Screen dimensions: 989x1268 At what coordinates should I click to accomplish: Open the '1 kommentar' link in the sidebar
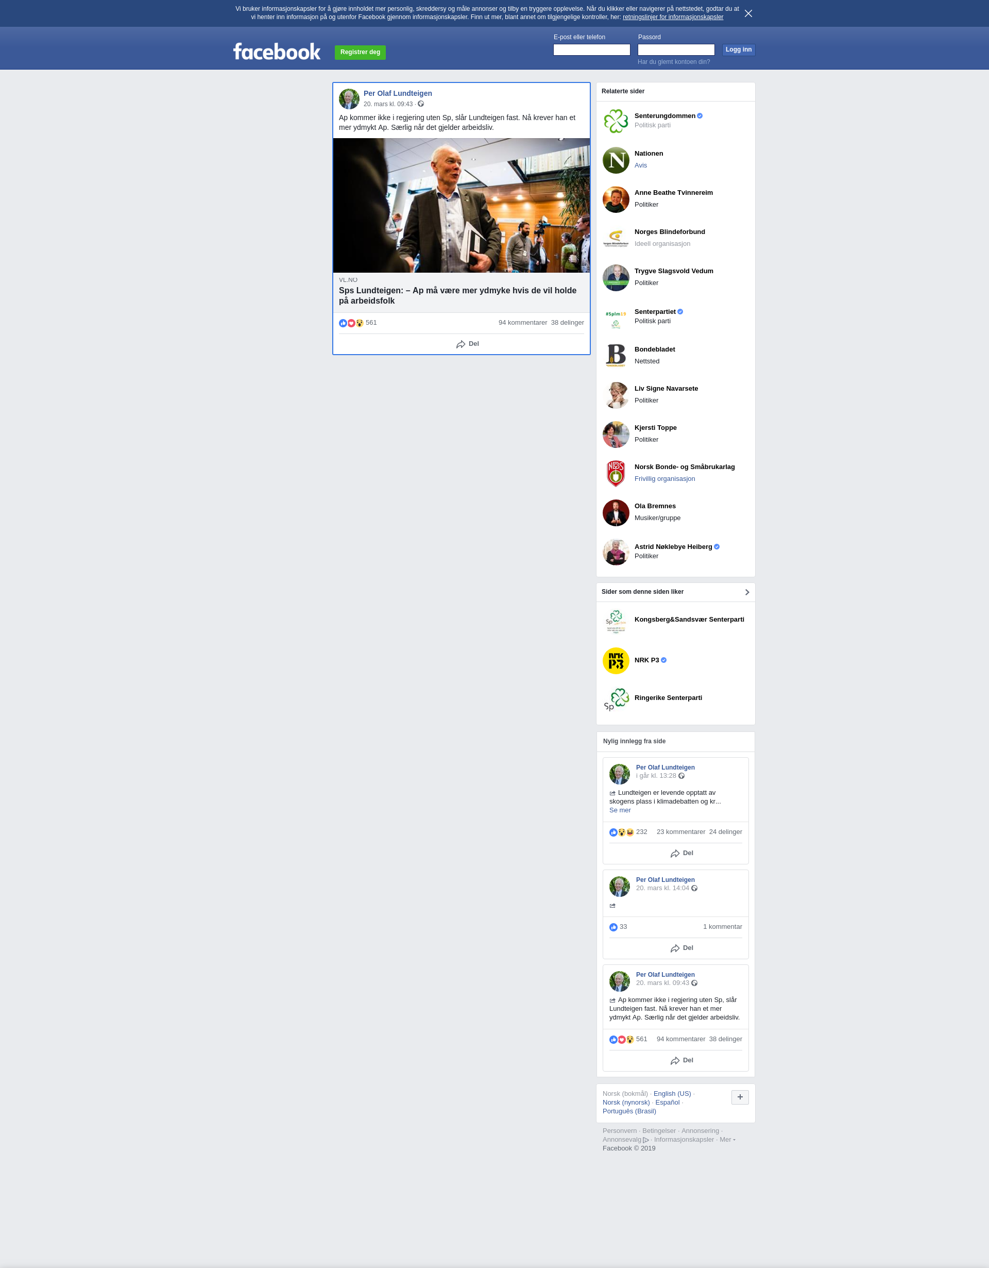tap(722, 927)
